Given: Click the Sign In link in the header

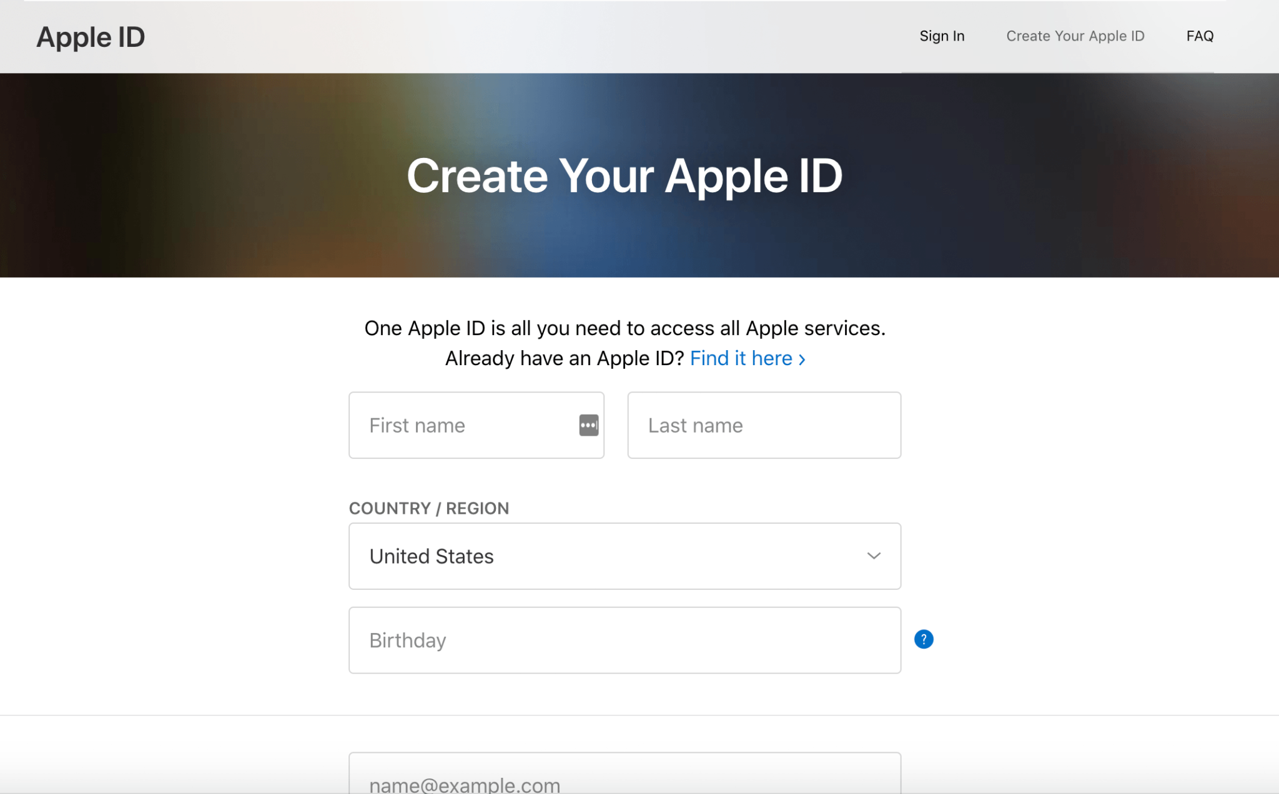Looking at the screenshot, I should tap(941, 36).
